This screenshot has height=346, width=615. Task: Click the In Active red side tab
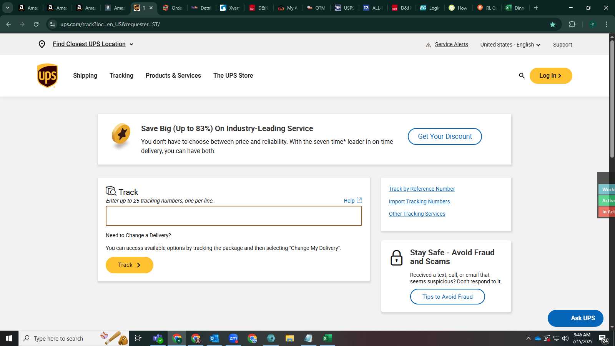click(607, 212)
